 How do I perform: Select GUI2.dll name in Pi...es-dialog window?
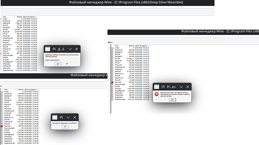(x=117, y=76)
